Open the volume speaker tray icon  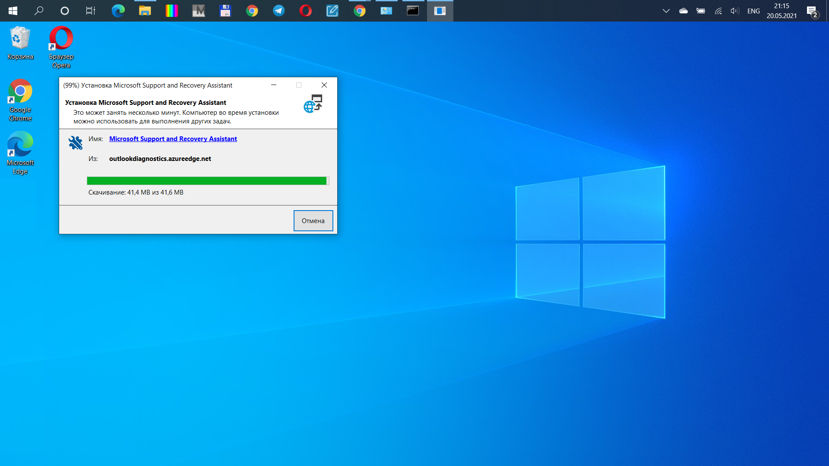pos(735,11)
